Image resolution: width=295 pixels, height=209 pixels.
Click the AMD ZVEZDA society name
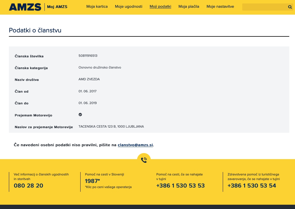point(89,79)
